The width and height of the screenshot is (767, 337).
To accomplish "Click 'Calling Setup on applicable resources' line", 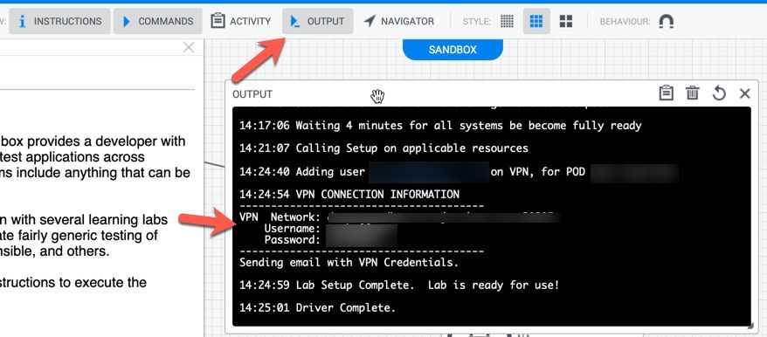I will pyautogui.click(x=383, y=148).
